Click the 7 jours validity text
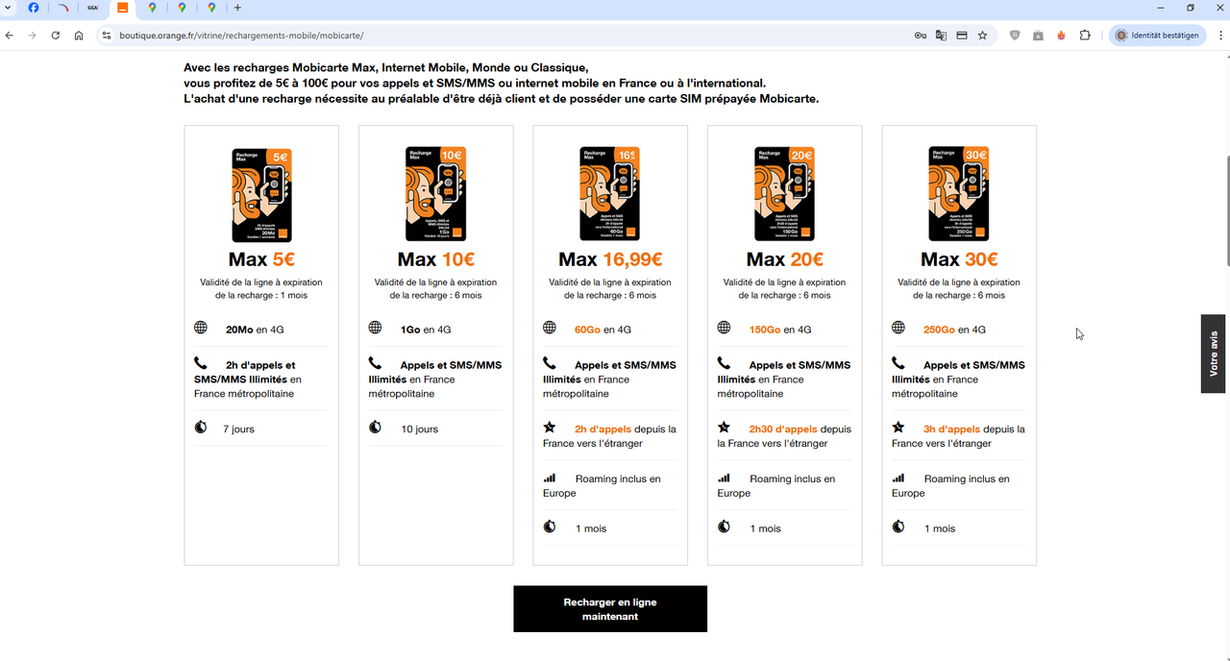Viewport: 1230px width, 661px height. pos(239,429)
